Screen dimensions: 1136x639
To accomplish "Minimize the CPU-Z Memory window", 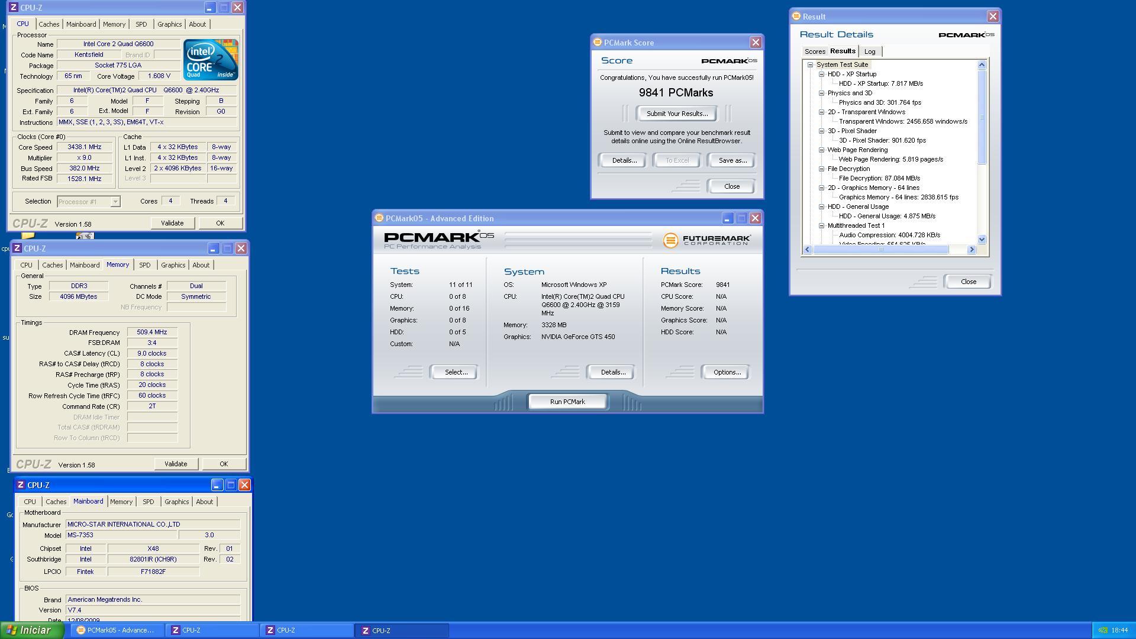I will [x=213, y=248].
